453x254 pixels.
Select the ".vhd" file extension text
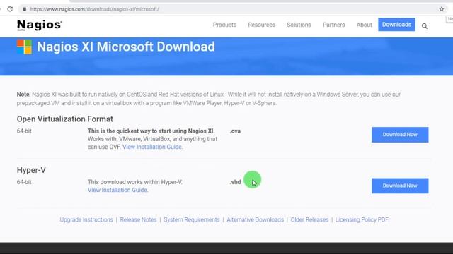tap(235, 182)
